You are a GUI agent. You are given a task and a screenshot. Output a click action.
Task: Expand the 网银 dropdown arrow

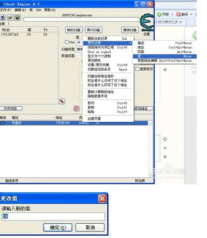(172, 14)
